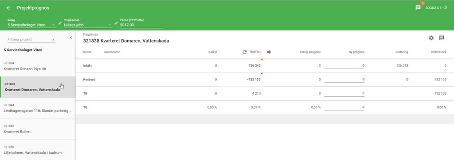Click the Orderstock value 132 133 in Kostnad row
The image size is (454, 160).
tap(440, 80)
